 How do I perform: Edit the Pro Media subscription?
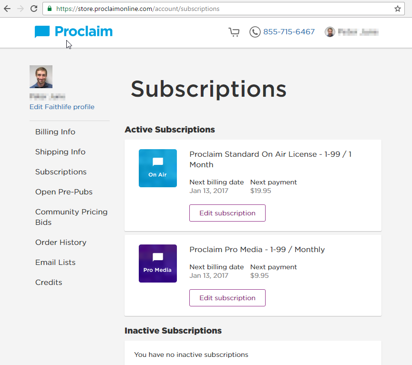(227, 298)
